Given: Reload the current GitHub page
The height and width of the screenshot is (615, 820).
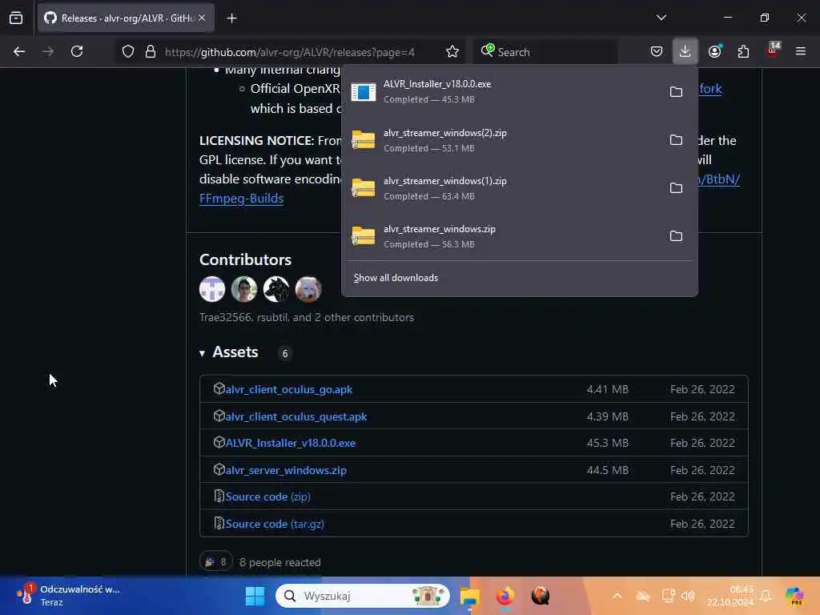Looking at the screenshot, I should click(77, 52).
